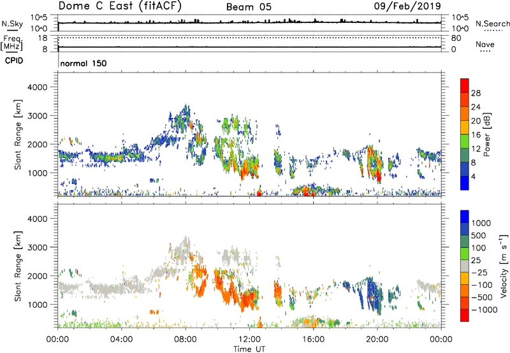Pick the top blue Velocity colorbar segment

465,217
